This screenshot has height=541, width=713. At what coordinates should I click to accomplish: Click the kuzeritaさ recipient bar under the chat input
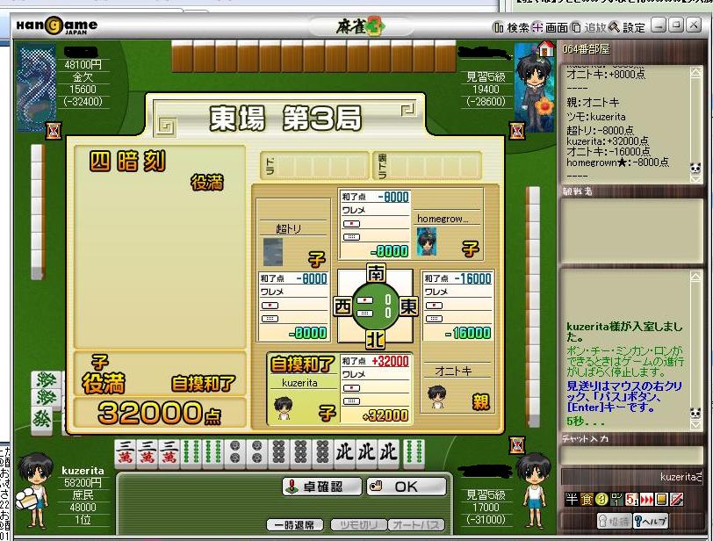click(631, 477)
